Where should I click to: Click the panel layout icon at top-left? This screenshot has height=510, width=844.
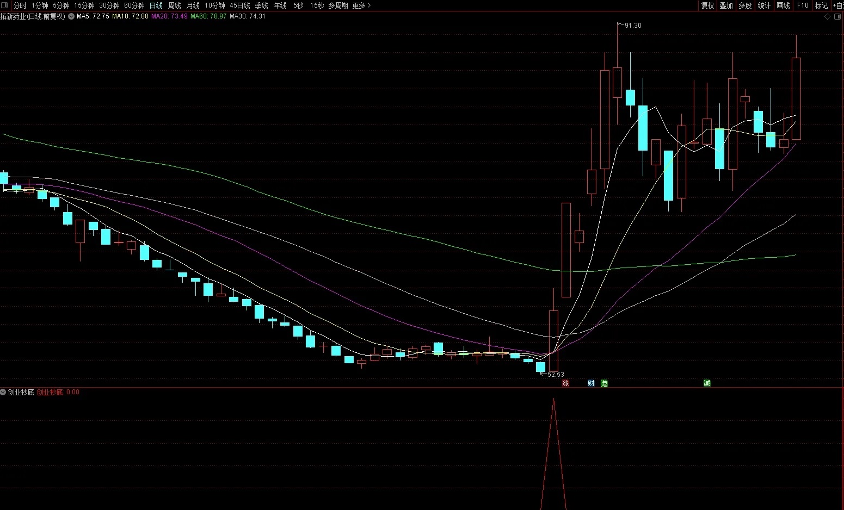(4, 5)
